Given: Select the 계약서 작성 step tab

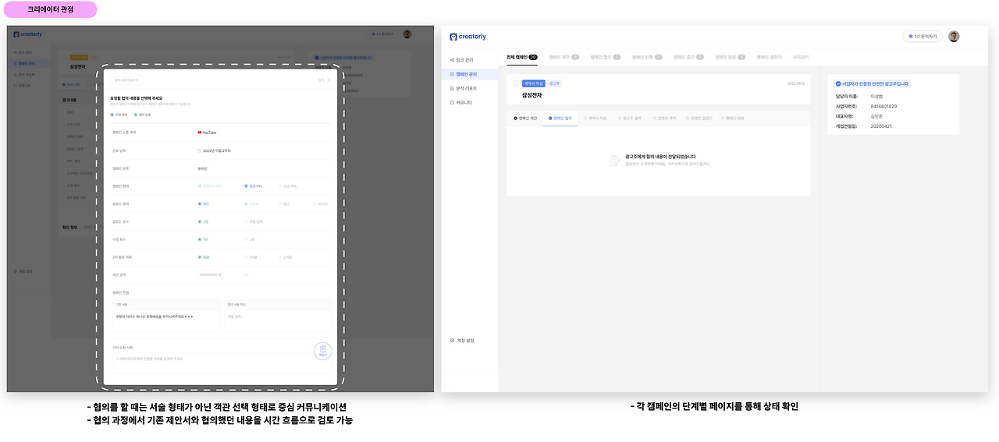Looking at the screenshot, I should point(595,118).
